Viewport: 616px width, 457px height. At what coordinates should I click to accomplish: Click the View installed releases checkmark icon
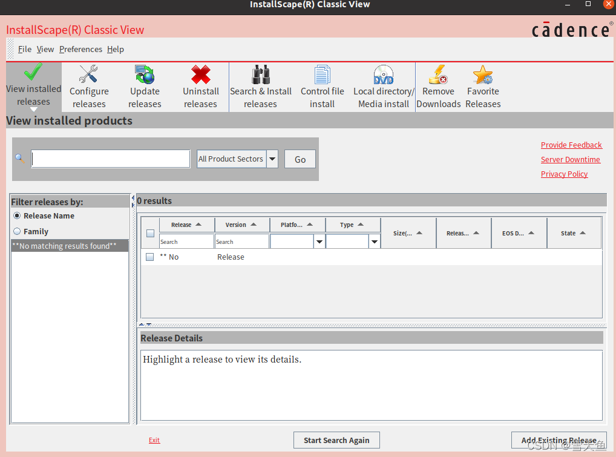(x=33, y=73)
